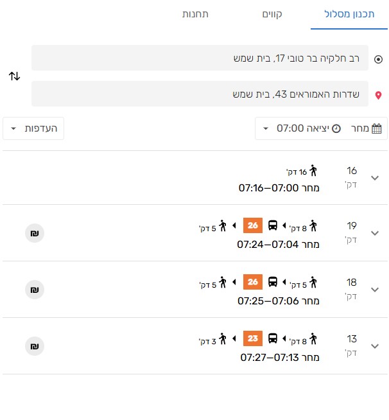This screenshot has width=389, height=420.
Task: Click the shekel fare icon on 18-minute route
Action: [34, 290]
